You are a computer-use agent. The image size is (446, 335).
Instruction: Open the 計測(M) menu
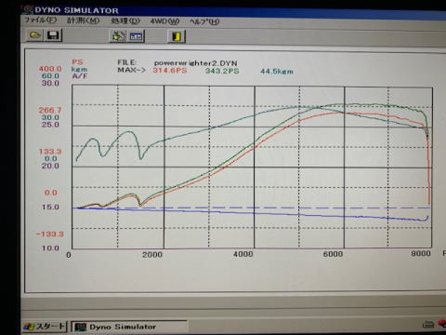[x=84, y=20]
